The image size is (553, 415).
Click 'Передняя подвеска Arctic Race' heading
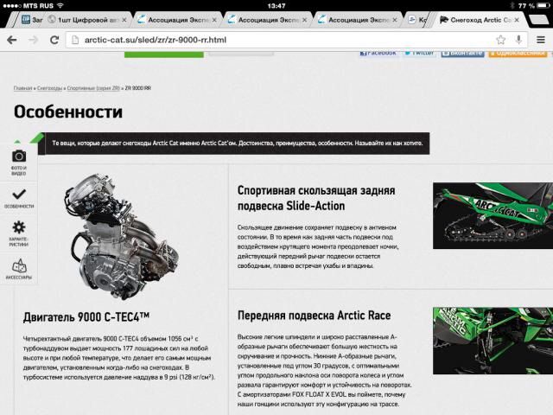315,315
